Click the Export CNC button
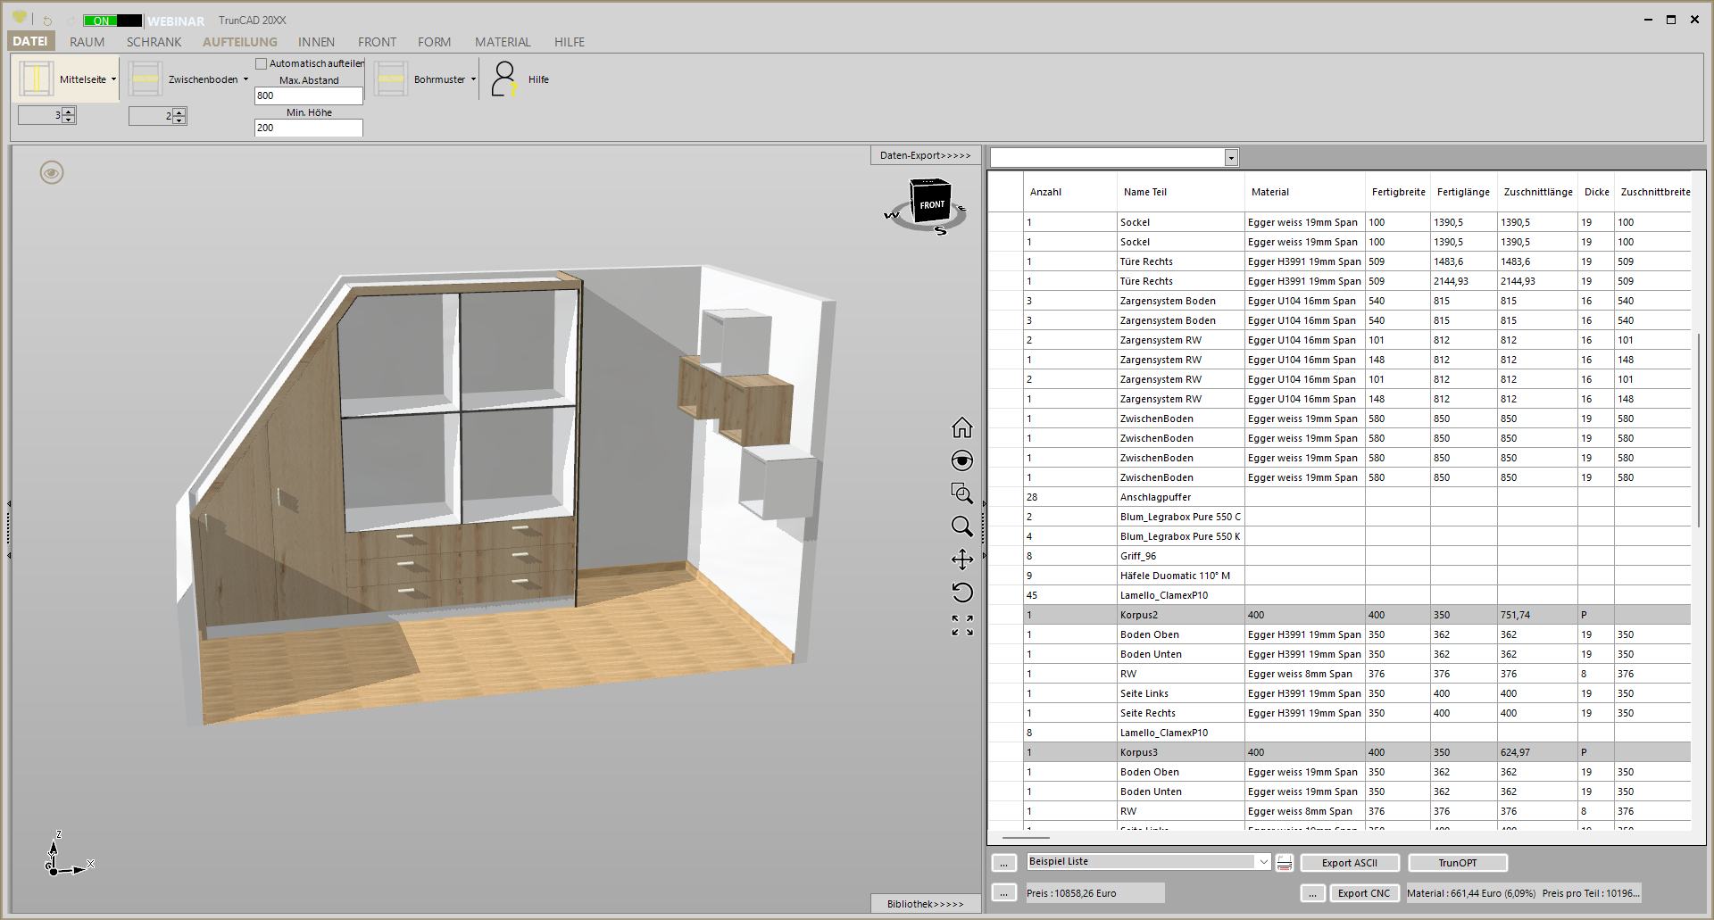This screenshot has width=1714, height=920. [x=1363, y=893]
